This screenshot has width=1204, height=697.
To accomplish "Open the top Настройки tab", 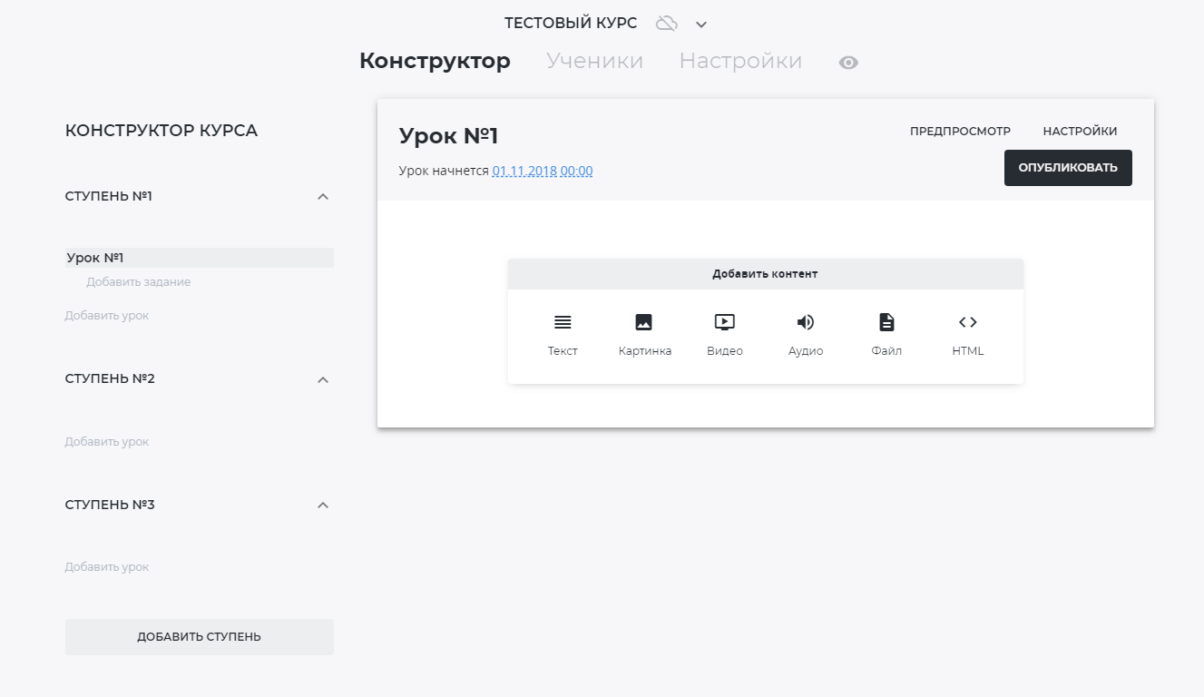I will pos(740,61).
